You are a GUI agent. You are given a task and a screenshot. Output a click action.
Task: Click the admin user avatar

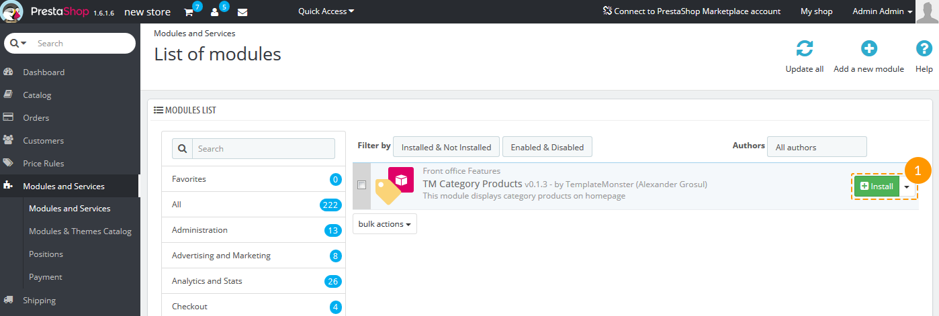point(926,11)
